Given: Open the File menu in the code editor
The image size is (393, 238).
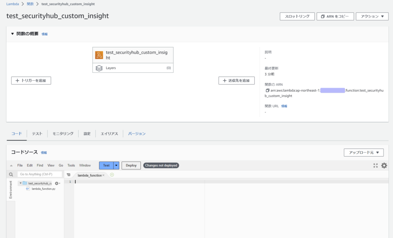Looking at the screenshot, I should (x=20, y=166).
